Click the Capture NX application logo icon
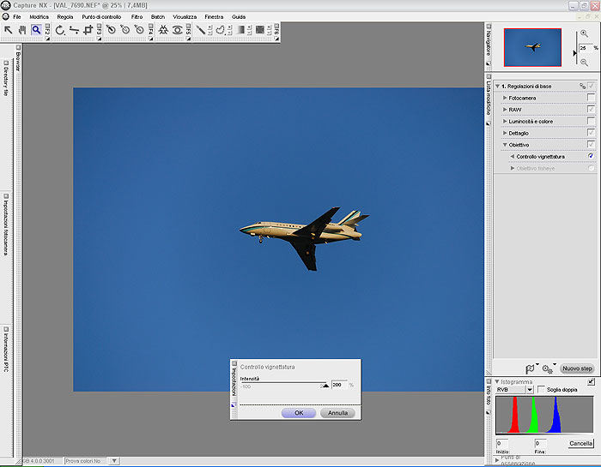This screenshot has width=601, height=467. (5, 5)
